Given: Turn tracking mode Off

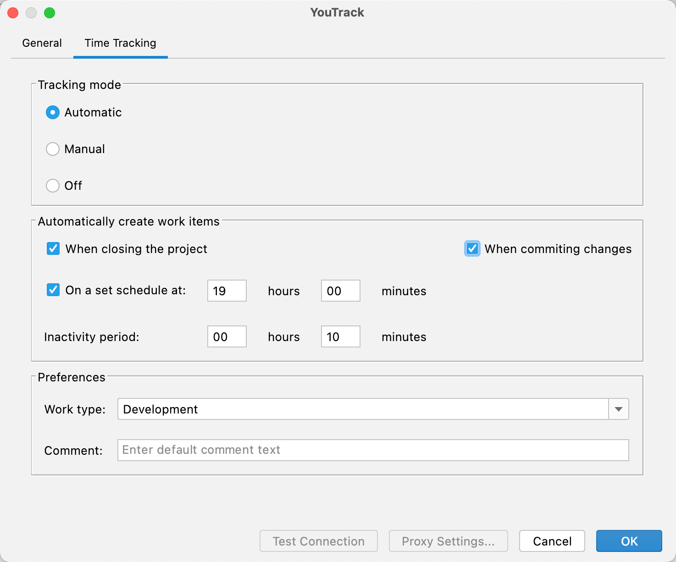Looking at the screenshot, I should click(x=52, y=185).
